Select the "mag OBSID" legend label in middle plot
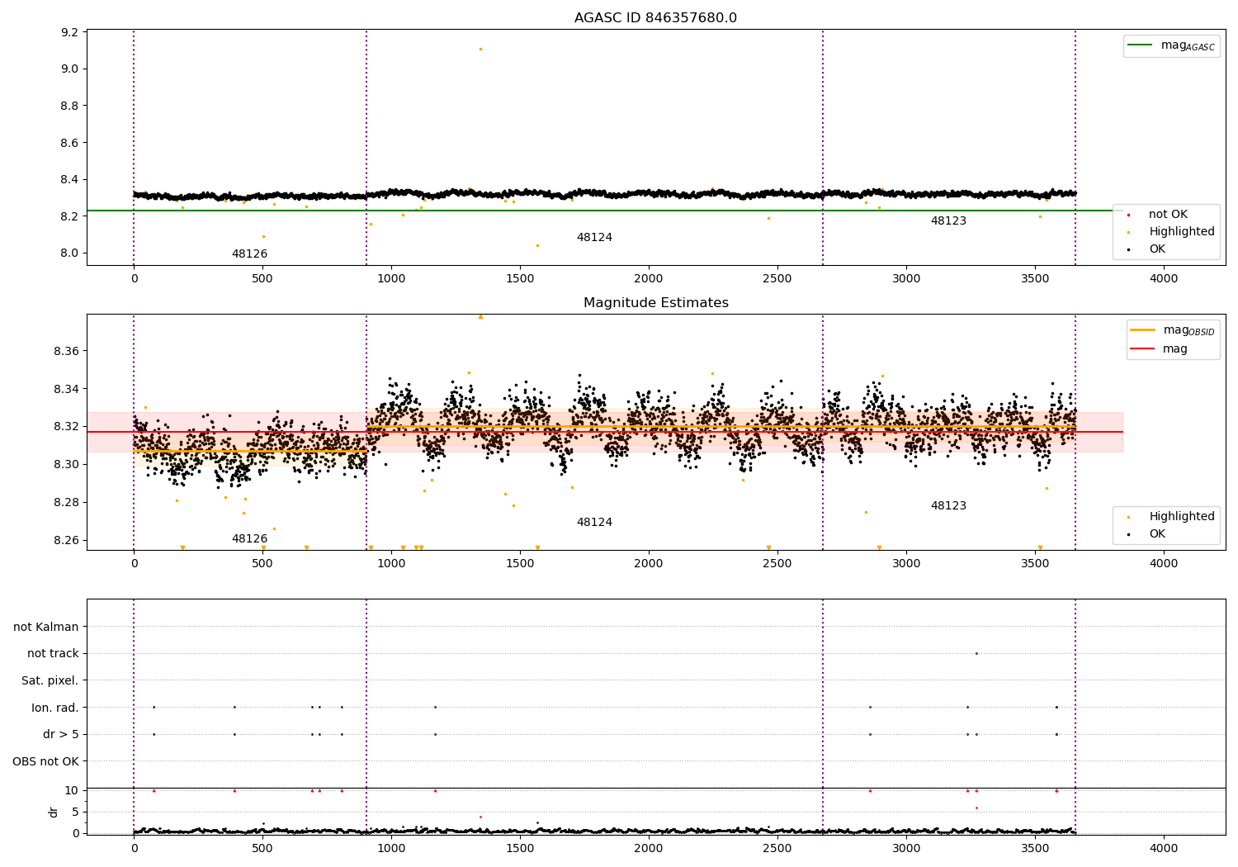 pyautogui.click(x=1188, y=330)
